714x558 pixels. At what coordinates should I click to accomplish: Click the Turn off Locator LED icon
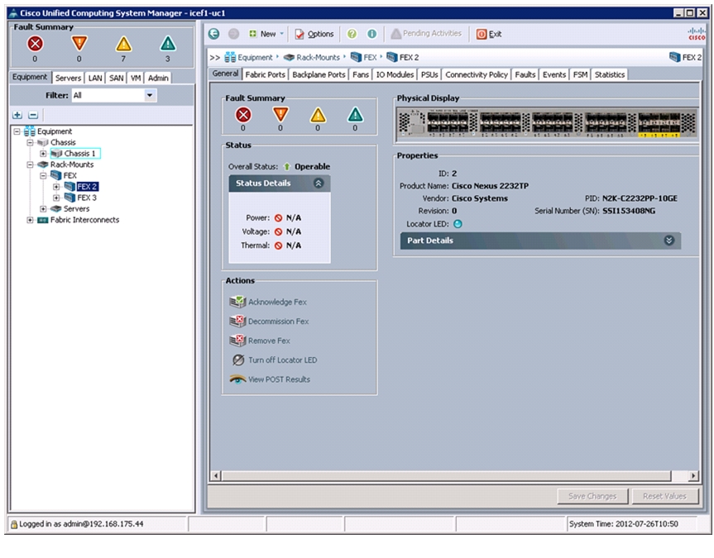click(x=237, y=360)
